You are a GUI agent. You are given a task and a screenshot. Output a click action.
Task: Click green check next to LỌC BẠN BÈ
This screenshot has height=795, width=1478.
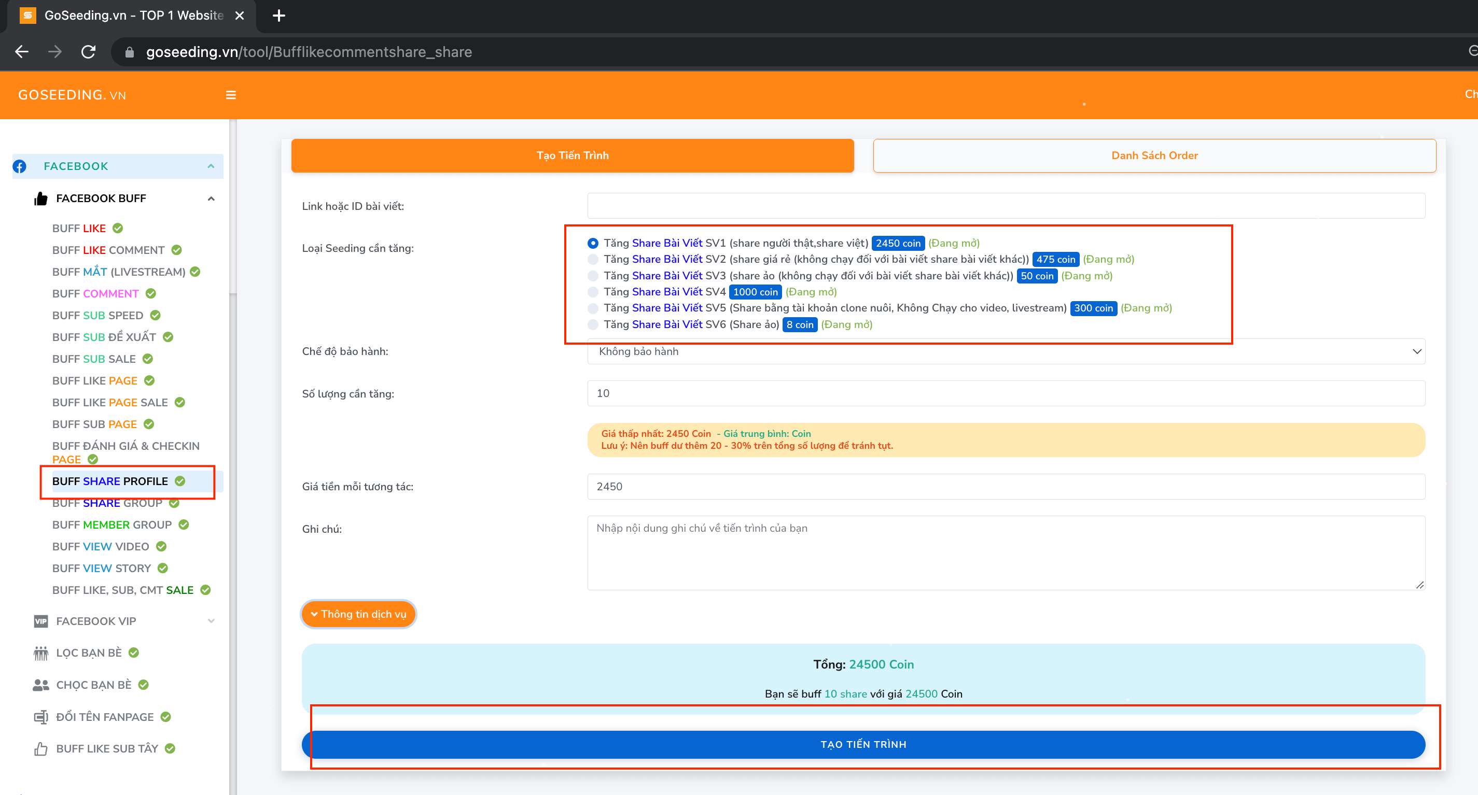tap(134, 653)
